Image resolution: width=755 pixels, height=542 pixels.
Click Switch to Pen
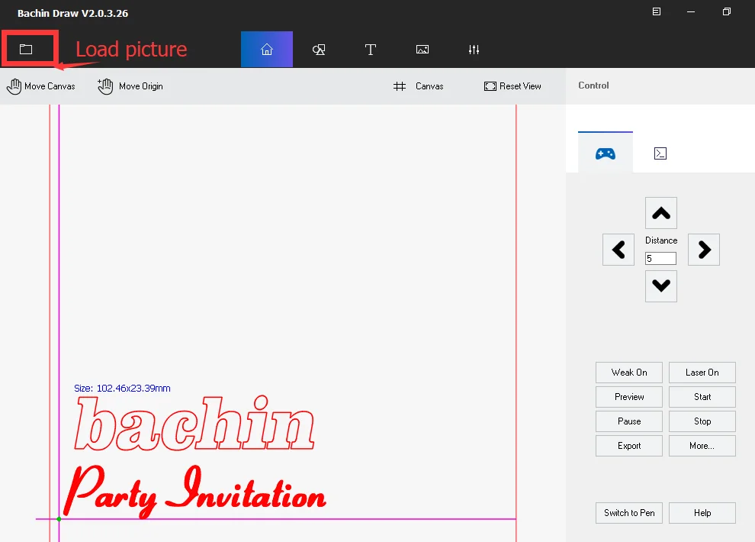pyautogui.click(x=629, y=513)
